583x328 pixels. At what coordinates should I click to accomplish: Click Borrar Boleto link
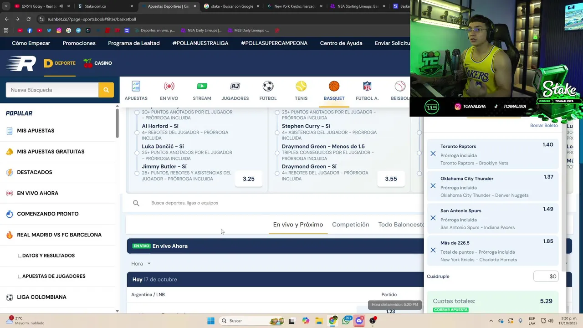[544, 125]
